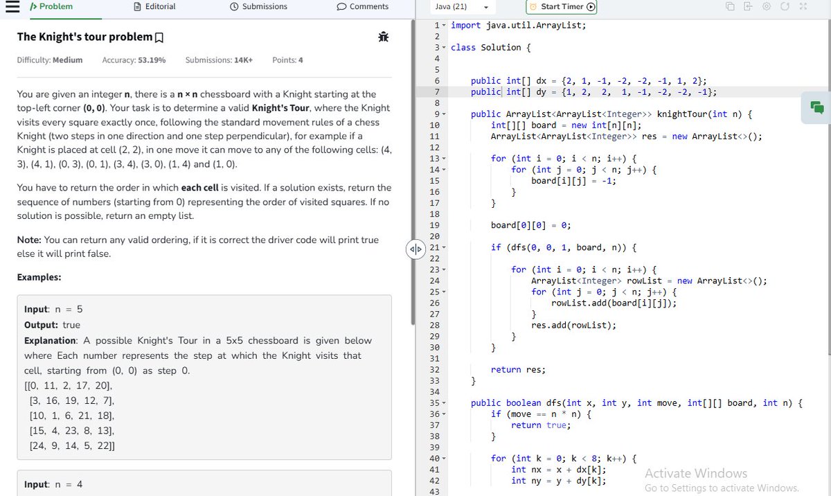Open the Java (21) language dropdown
This screenshot has height=496, width=831.
(x=463, y=7)
